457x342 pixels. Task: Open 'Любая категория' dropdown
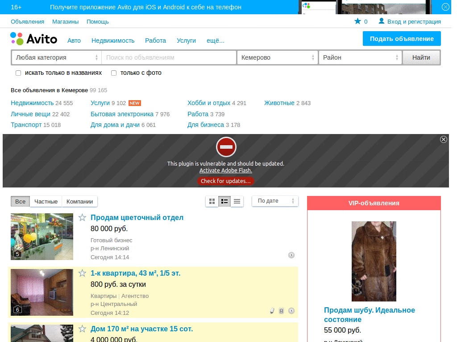56,57
